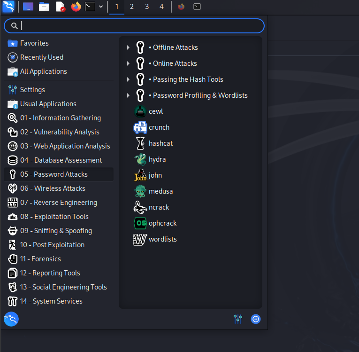The width and height of the screenshot is (359, 352).
Task: Focus the application search field
Action: coord(141,26)
